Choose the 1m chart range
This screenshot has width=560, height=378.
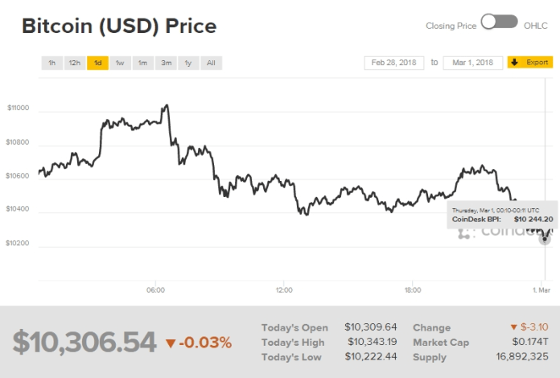(142, 63)
